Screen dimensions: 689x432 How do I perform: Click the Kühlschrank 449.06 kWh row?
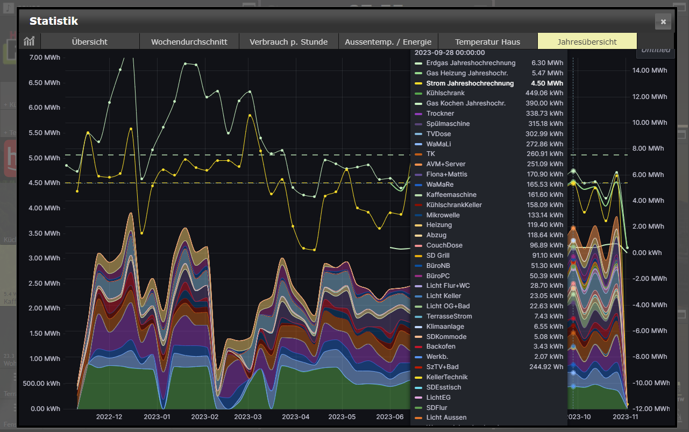(489, 93)
